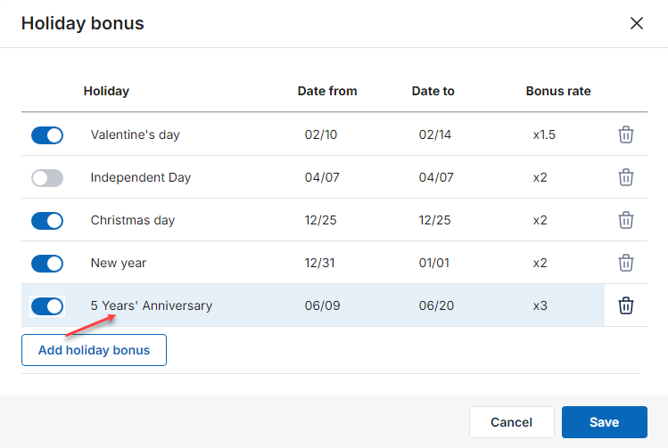Delete the Independent Day holiday entry
The image size is (668, 448).
click(625, 177)
